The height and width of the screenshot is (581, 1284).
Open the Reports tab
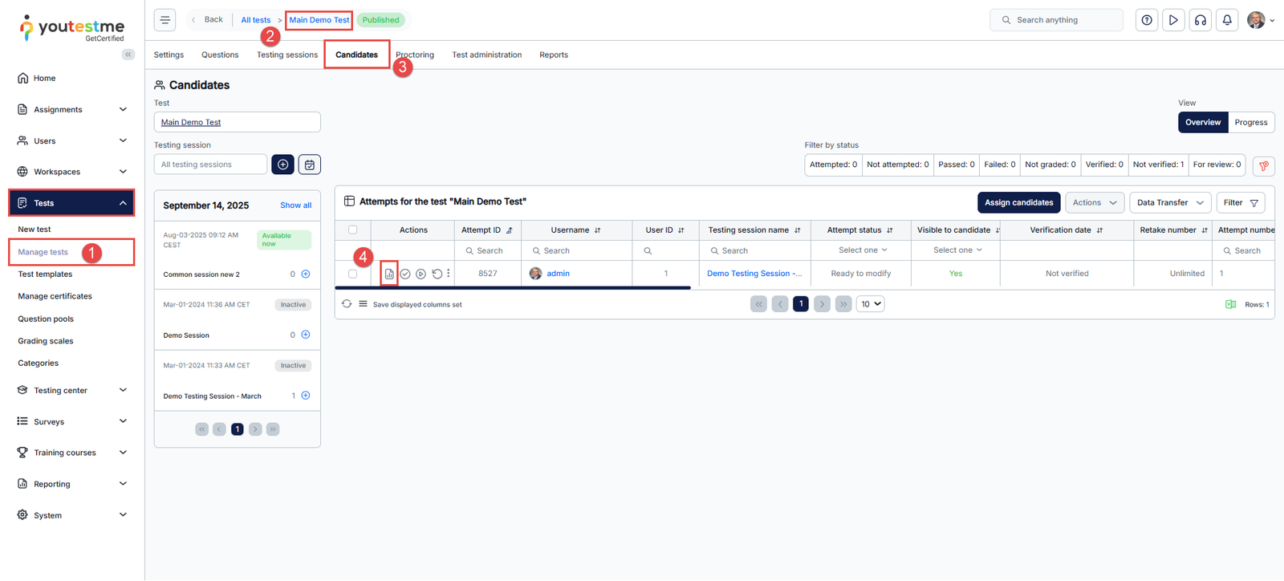(x=553, y=55)
